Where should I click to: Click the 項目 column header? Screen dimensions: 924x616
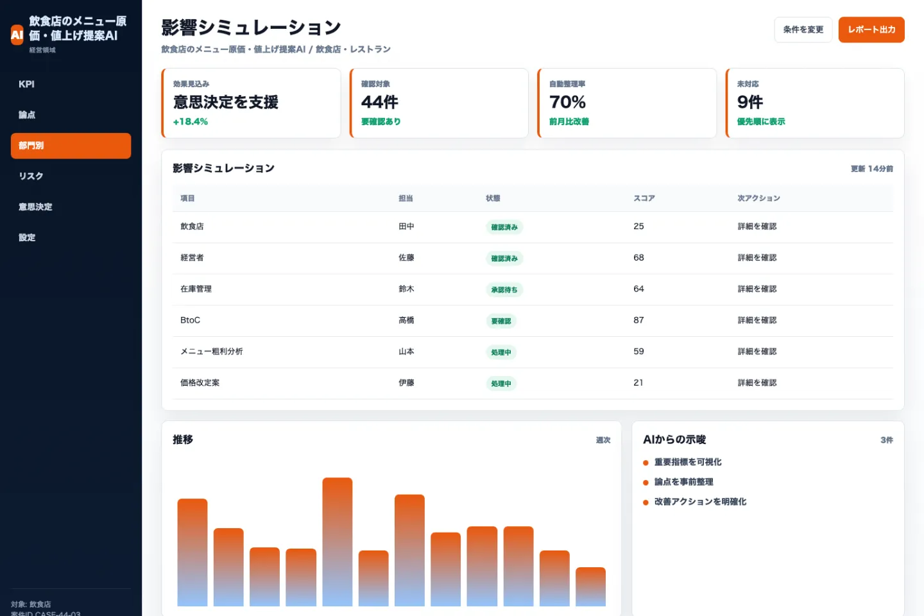(x=187, y=198)
